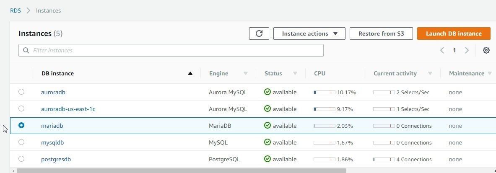Screen dimensions: 496x173
Task: Select the auroradb radio button
Action: [21, 92]
